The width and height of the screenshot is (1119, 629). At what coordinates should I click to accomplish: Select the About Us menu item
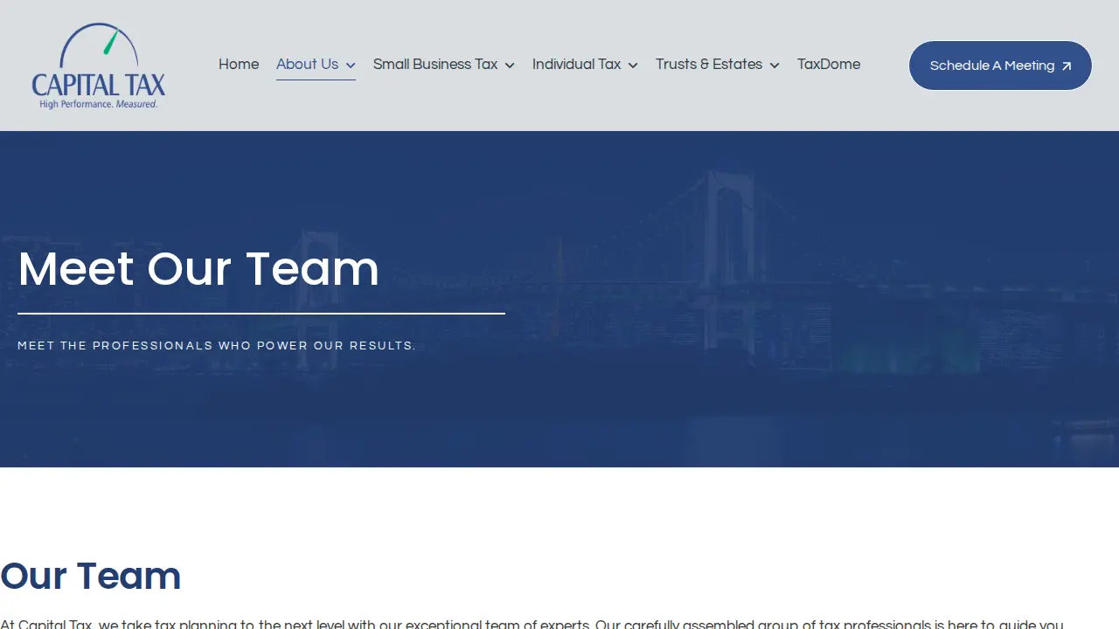click(307, 65)
